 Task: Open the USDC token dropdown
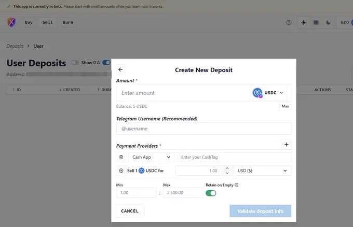click(268, 93)
